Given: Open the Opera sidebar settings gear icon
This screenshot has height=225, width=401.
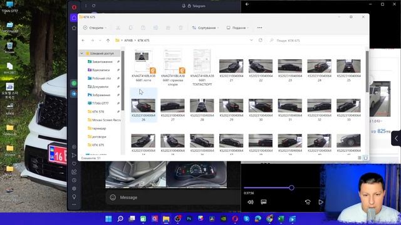Looking at the screenshot, I should 74,189.
